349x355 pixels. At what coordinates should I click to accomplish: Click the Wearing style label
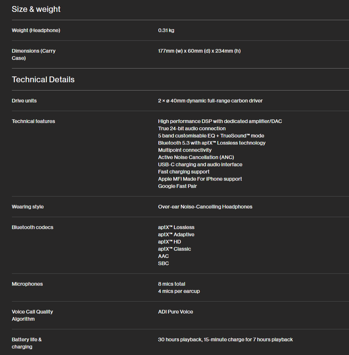(27, 207)
